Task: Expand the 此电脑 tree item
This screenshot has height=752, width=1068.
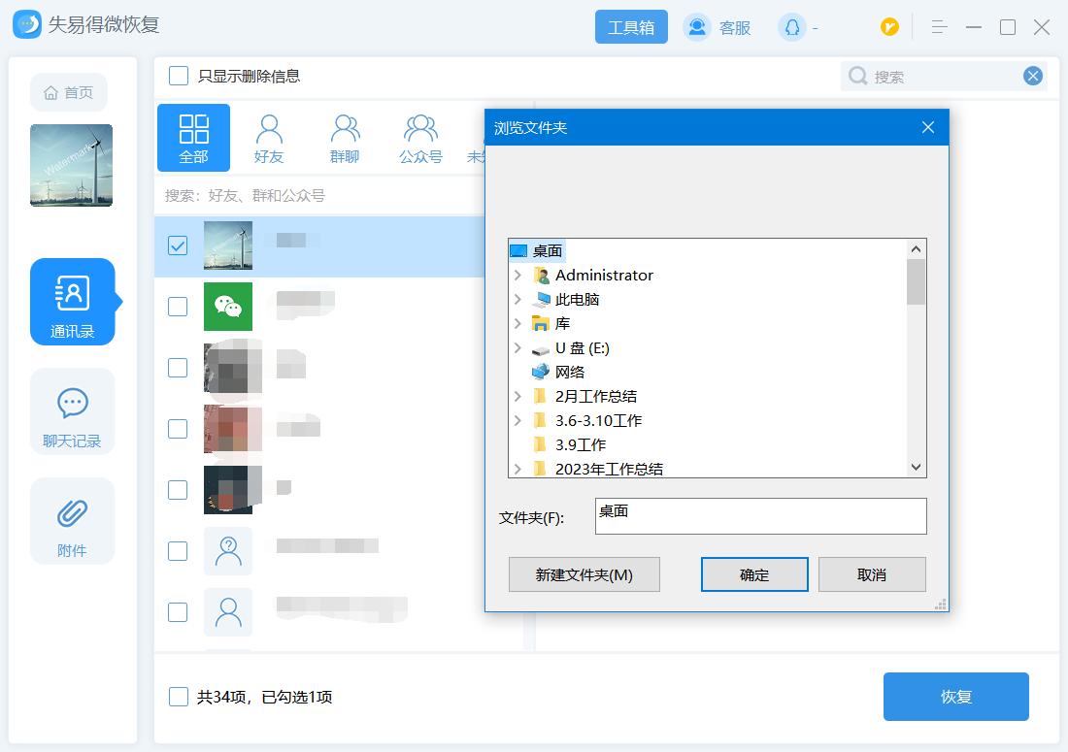Action: [517, 300]
